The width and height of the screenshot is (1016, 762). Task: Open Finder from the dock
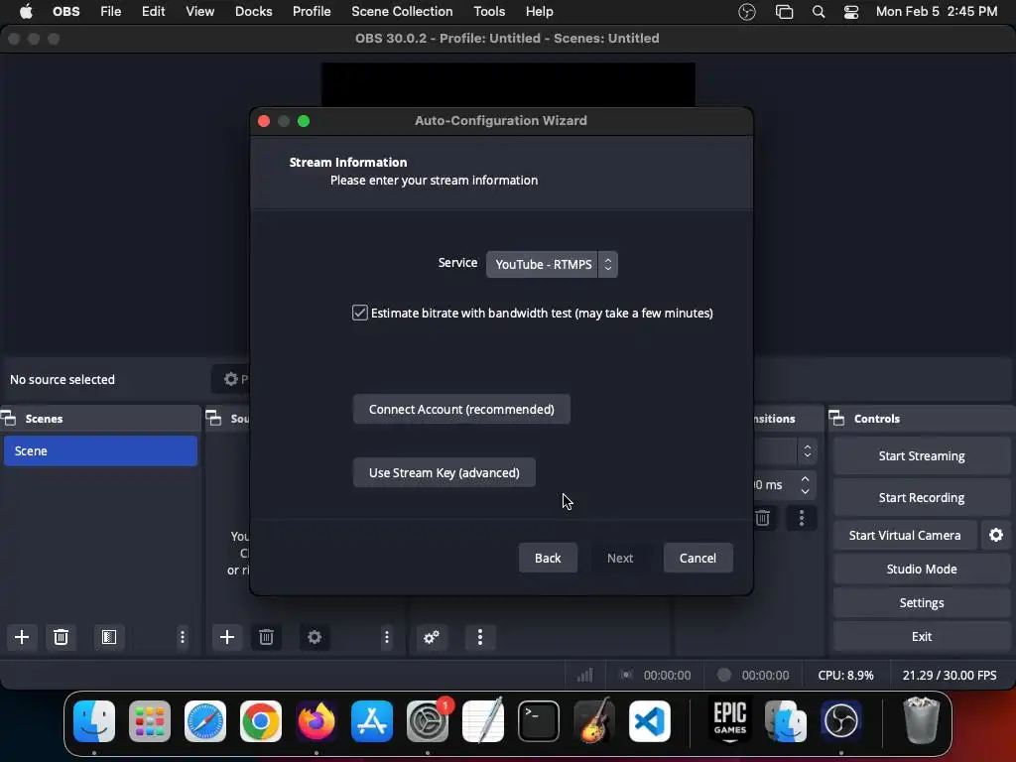click(94, 721)
